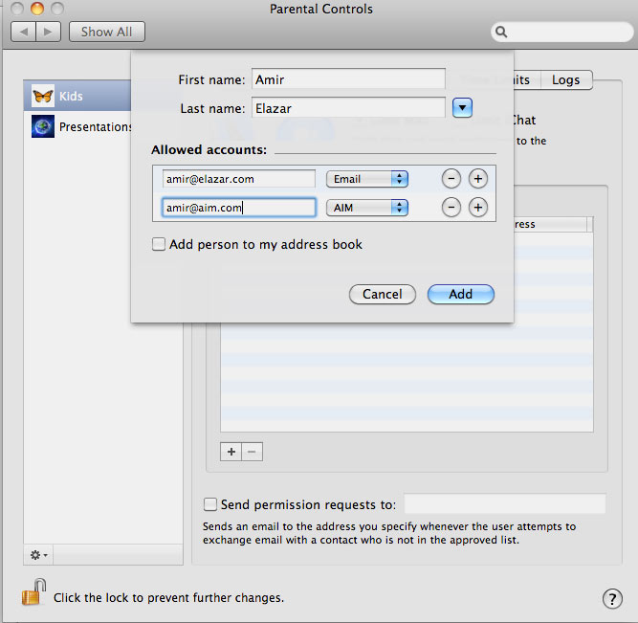Enable Add person to my address book
Image resolution: width=638 pixels, height=623 pixels.
point(159,245)
